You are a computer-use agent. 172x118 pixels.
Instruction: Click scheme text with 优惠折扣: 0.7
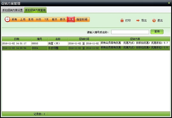coord(134,43)
